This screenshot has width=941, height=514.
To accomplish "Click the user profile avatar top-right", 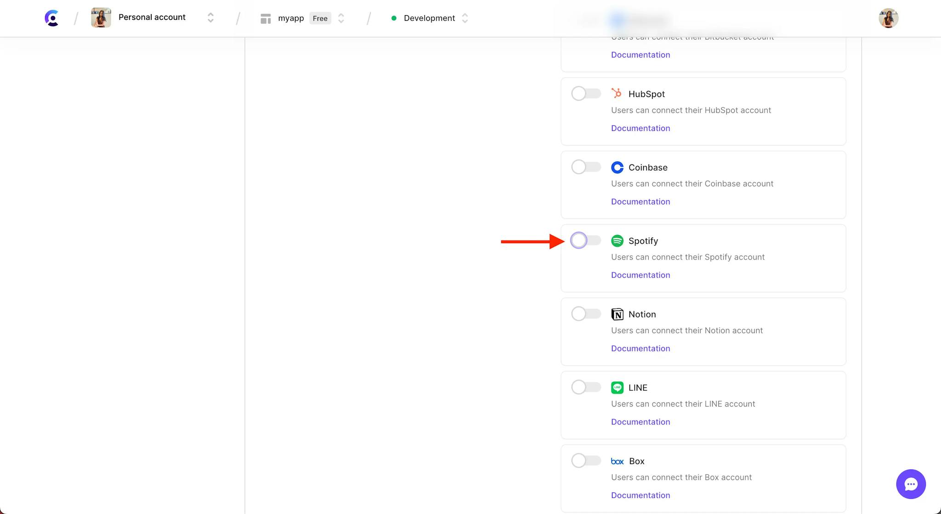I will pos(888,18).
